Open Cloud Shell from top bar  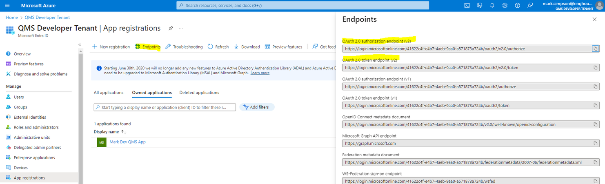[467, 5]
